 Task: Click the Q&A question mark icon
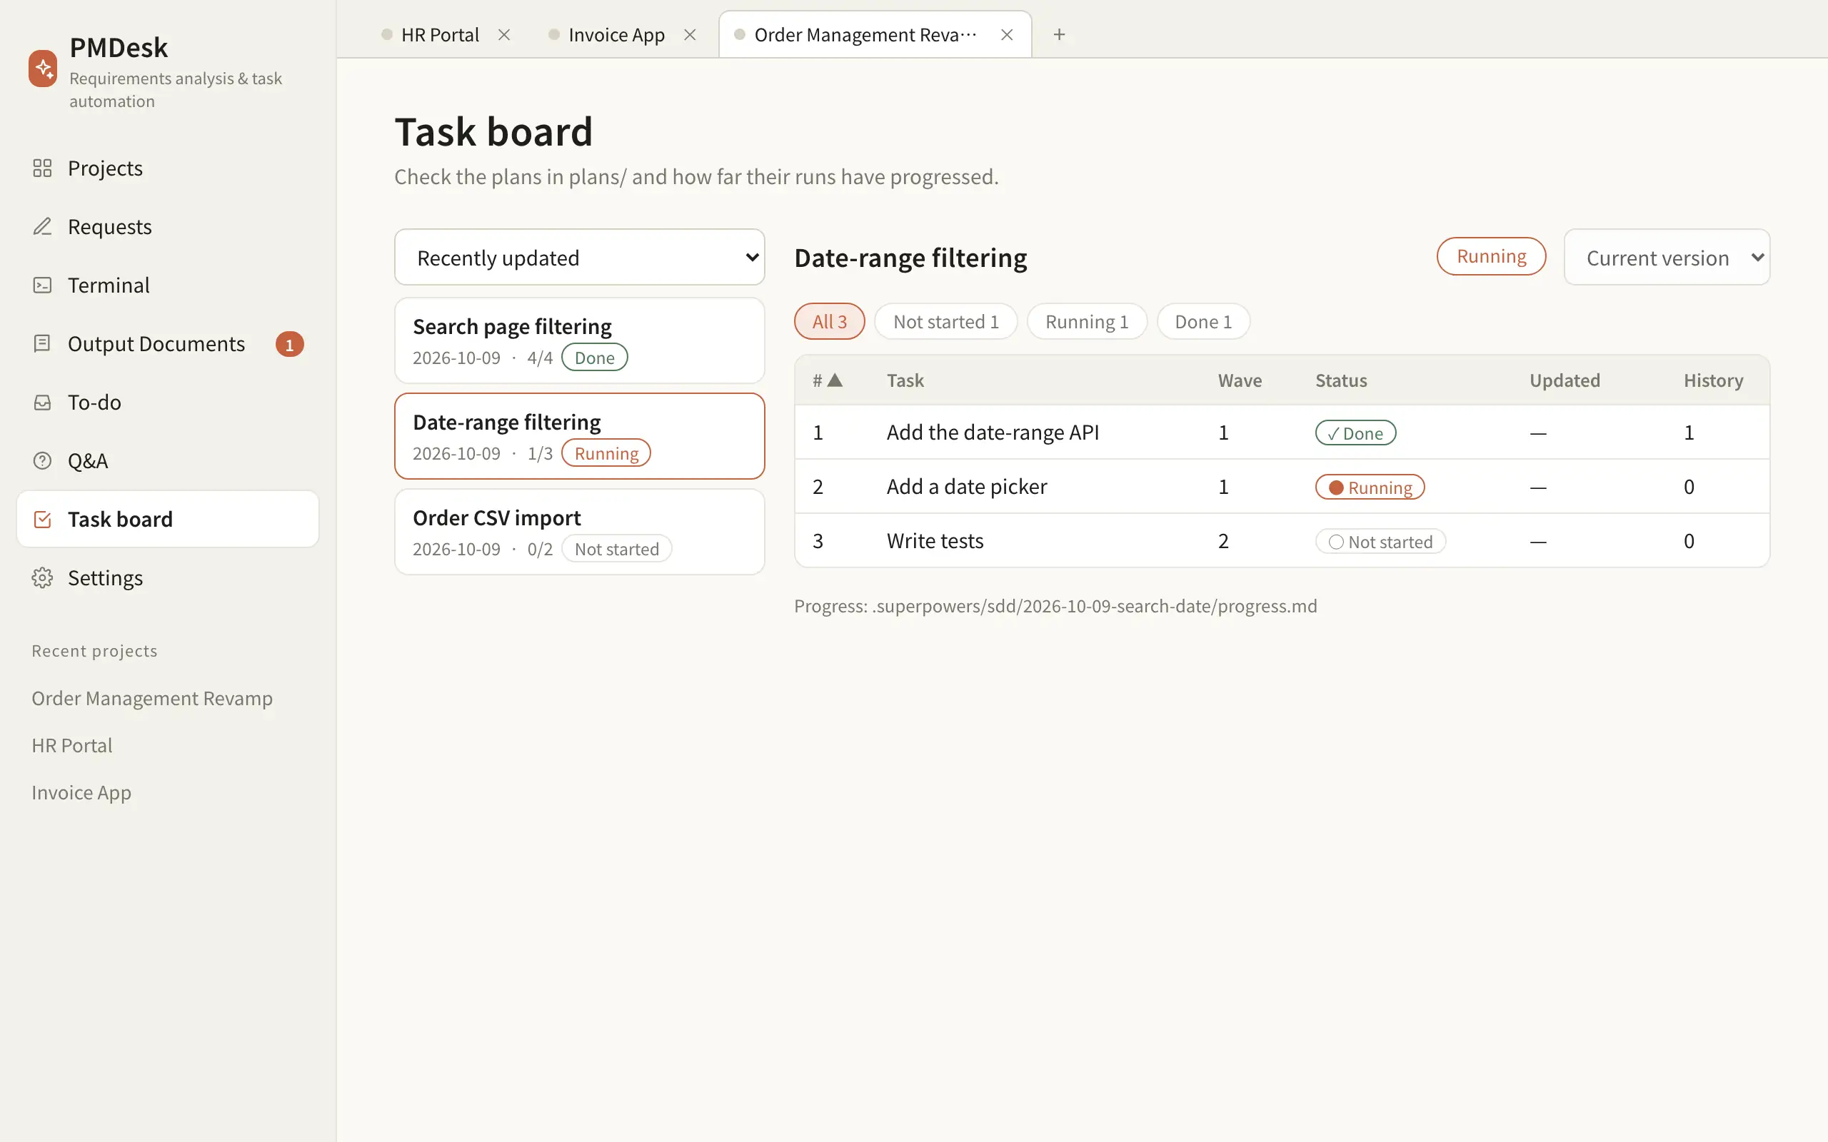[42, 461]
